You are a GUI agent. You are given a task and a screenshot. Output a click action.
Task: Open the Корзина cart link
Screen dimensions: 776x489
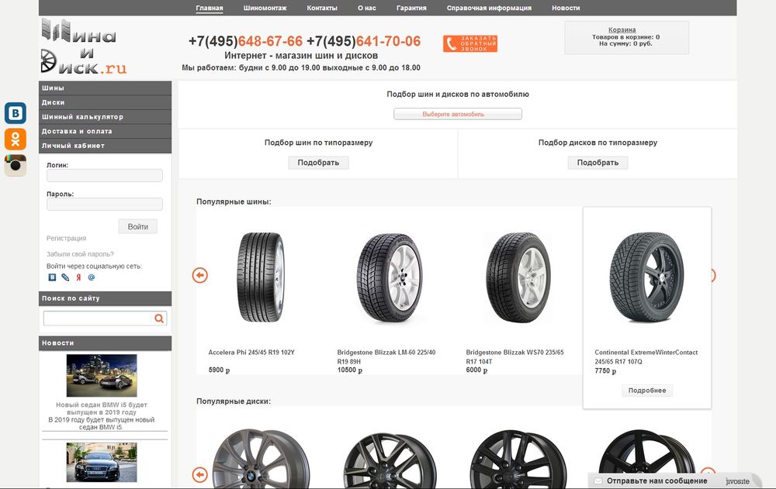tap(622, 29)
